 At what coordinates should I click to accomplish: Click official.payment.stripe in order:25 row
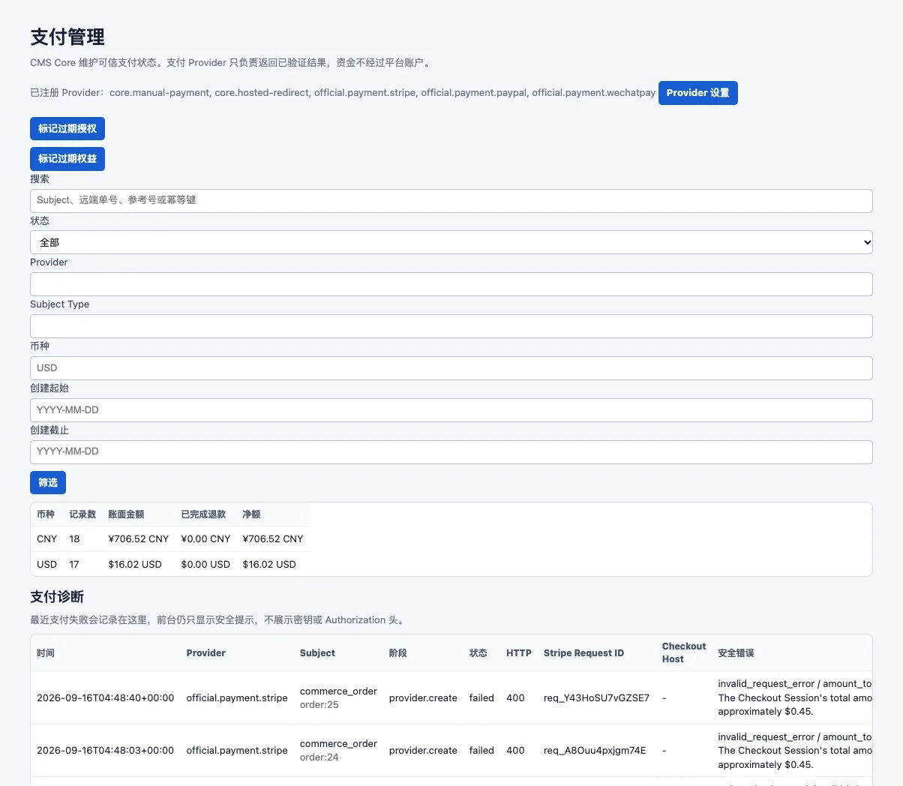tap(237, 698)
